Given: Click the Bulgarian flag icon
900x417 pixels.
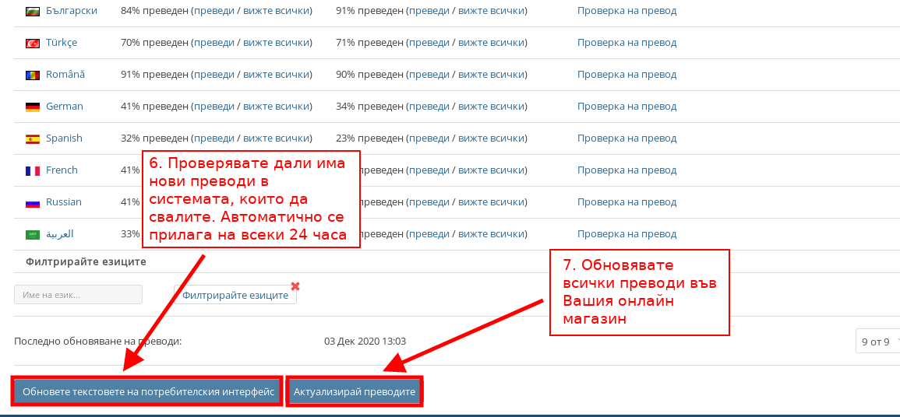Looking at the screenshot, I should (32, 11).
